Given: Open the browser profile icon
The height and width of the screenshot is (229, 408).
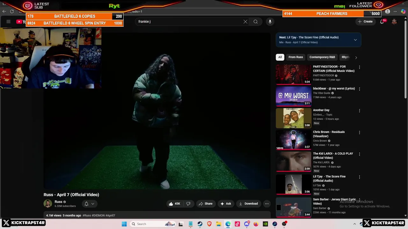Looking at the screenshot, I should (x=388, y=11).
